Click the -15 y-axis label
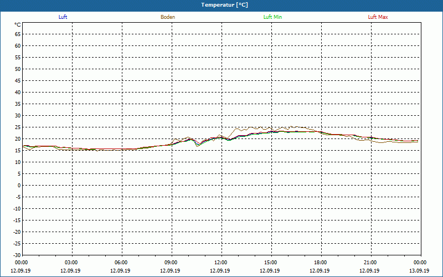This screenshot has width=443, height=277. [17, 220]
